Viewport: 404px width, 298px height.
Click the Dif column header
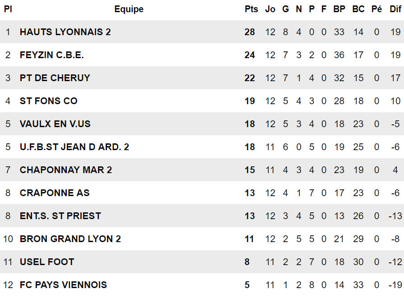coord(395,9)
